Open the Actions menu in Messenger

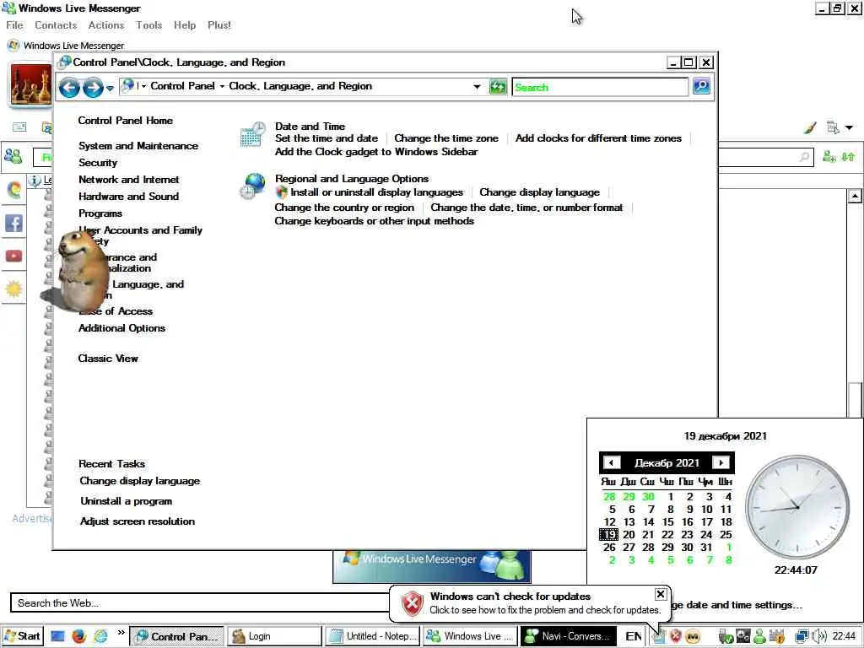pos(106,25)
